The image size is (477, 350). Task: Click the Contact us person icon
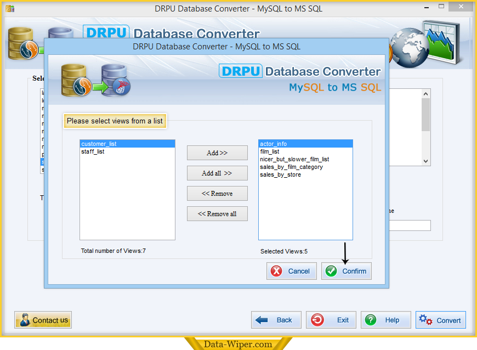click(x=25, y=320)
